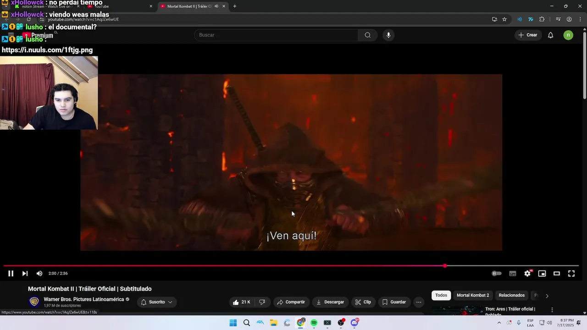Screen dimensions: 587x330
Task: Open the Chrome three-dot menu
Action: pyautogui.click(x=580, y=19)
